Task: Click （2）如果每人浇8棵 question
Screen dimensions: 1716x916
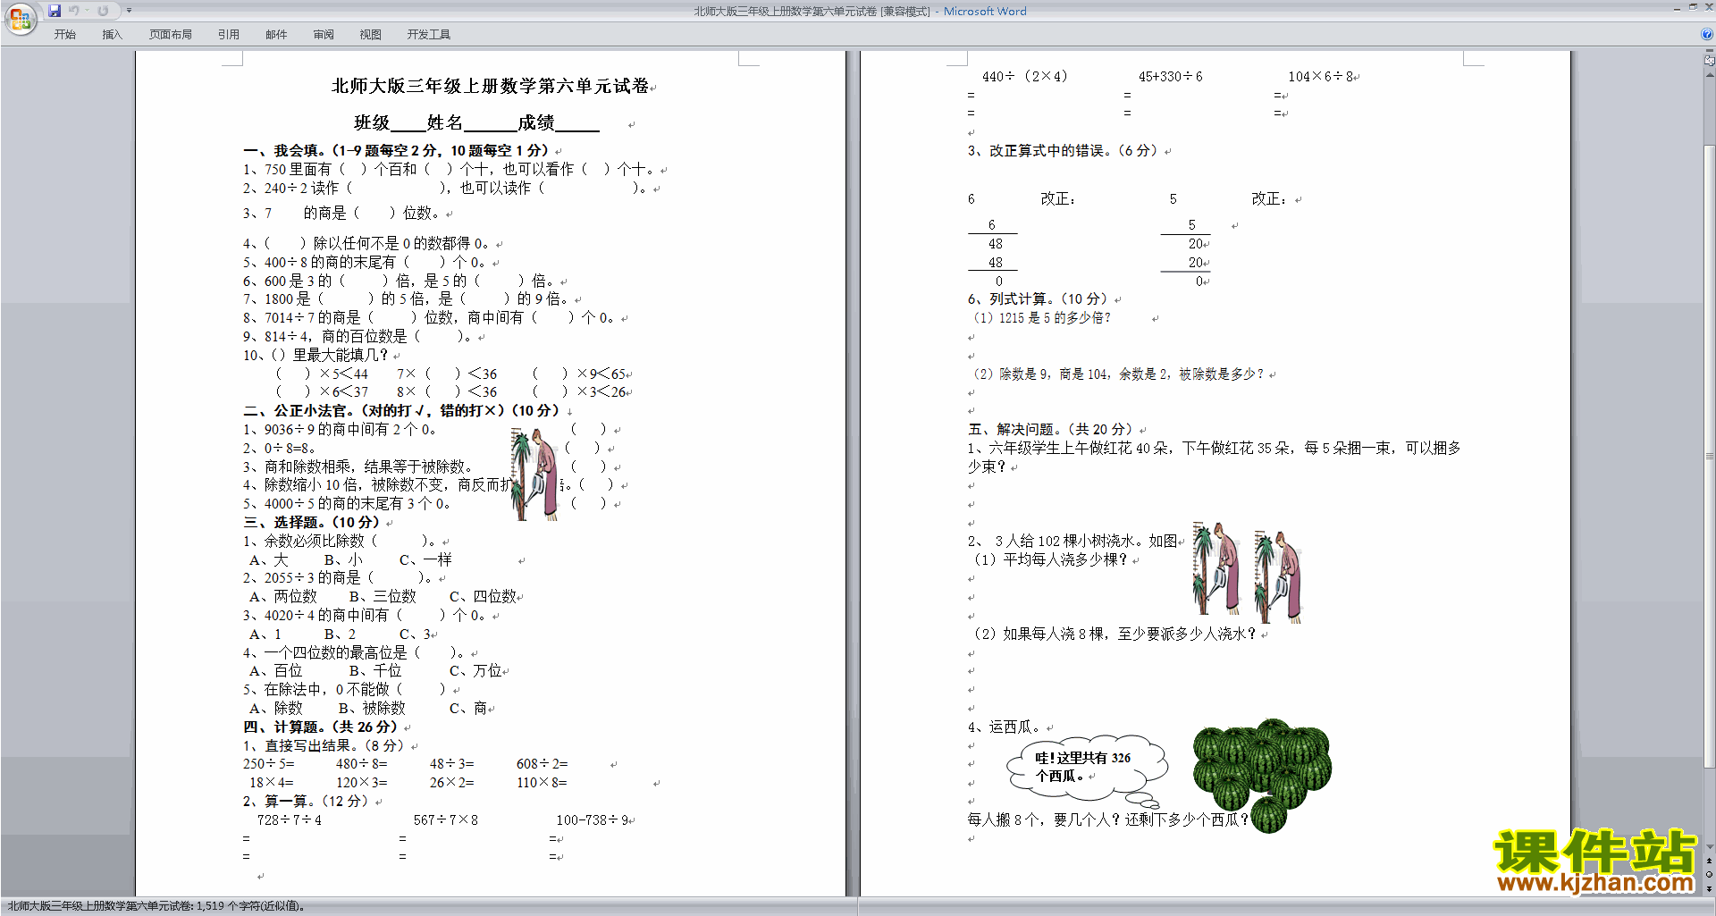Action: pos(1115,634)
